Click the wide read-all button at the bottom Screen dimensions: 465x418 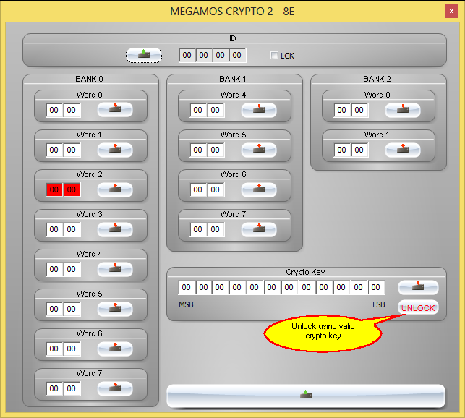pos(306,396)
